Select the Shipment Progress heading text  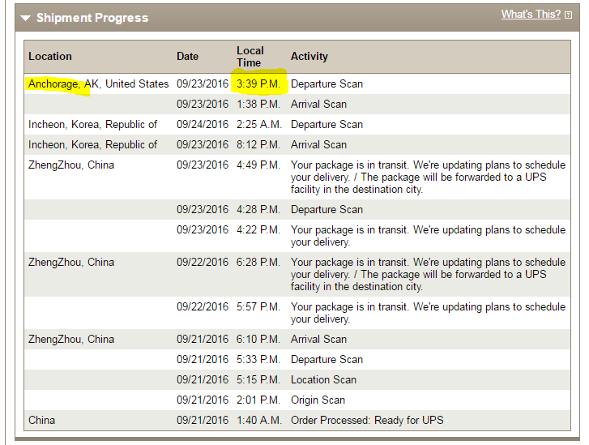point(92,18)
